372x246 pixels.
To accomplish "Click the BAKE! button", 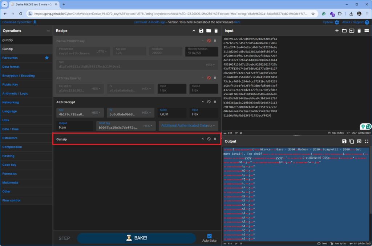I will coord(137,238).
